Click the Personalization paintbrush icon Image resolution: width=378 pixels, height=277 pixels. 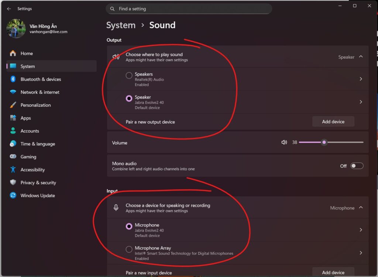13,105
